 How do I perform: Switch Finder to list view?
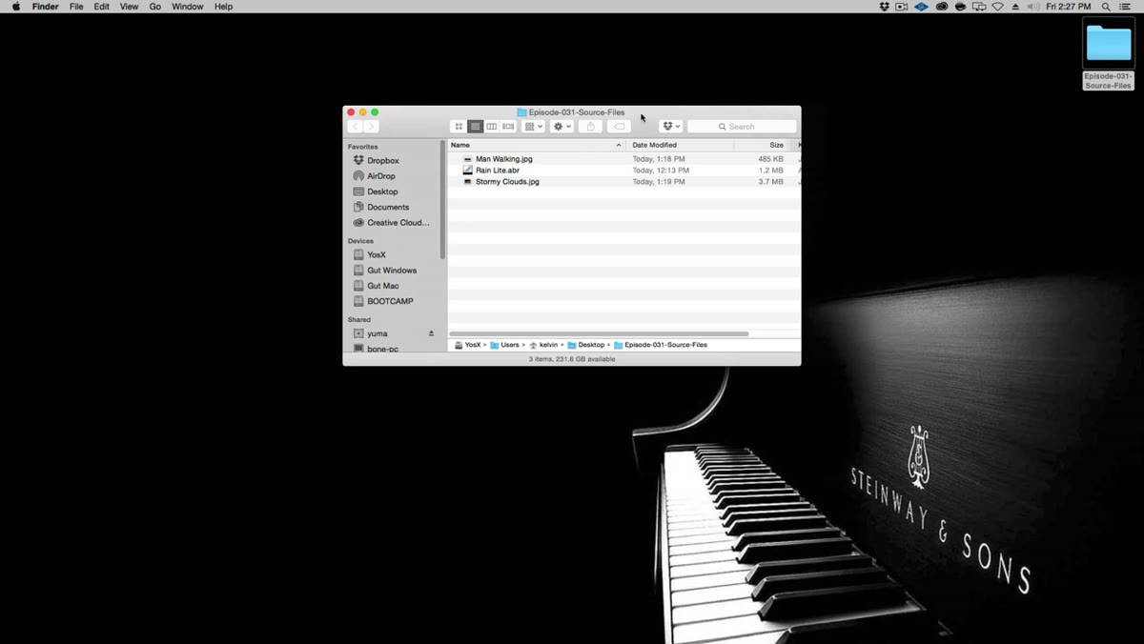pyautogui.click(x=475, y=127)
